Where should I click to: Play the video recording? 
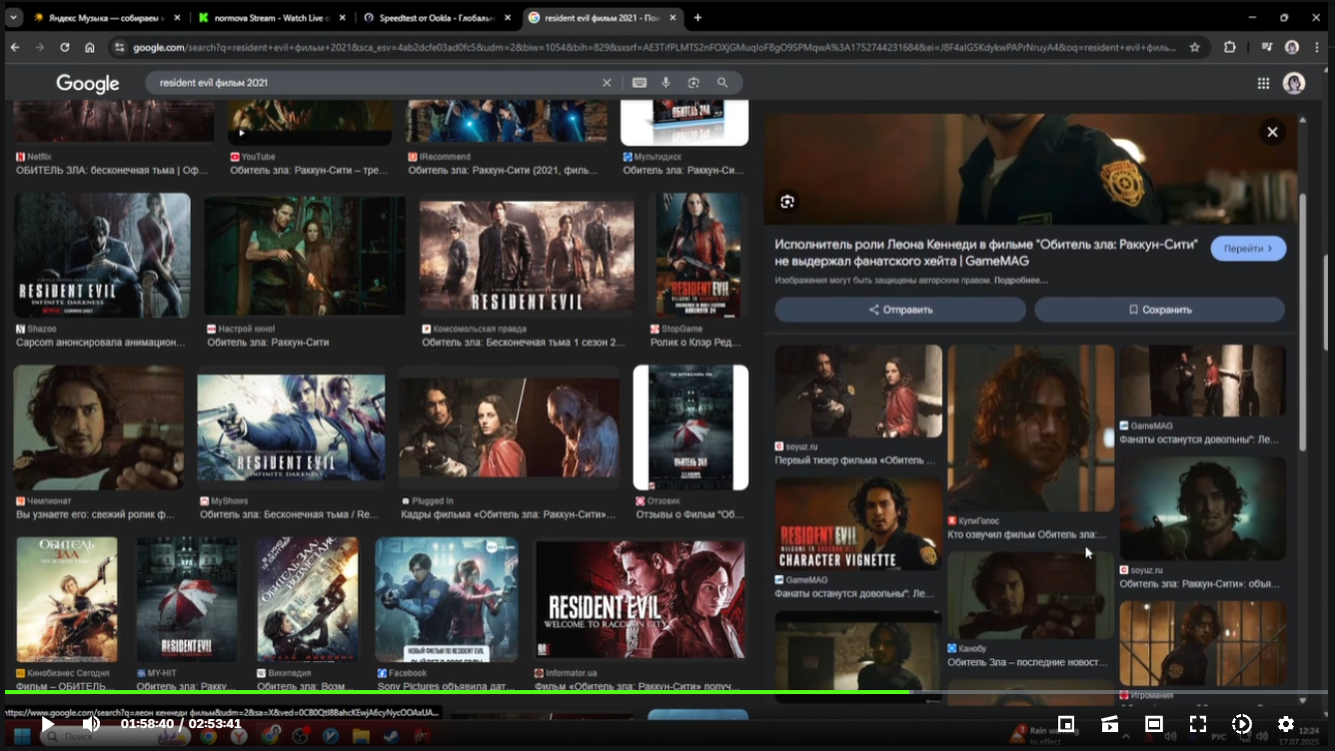pos(47,724)
